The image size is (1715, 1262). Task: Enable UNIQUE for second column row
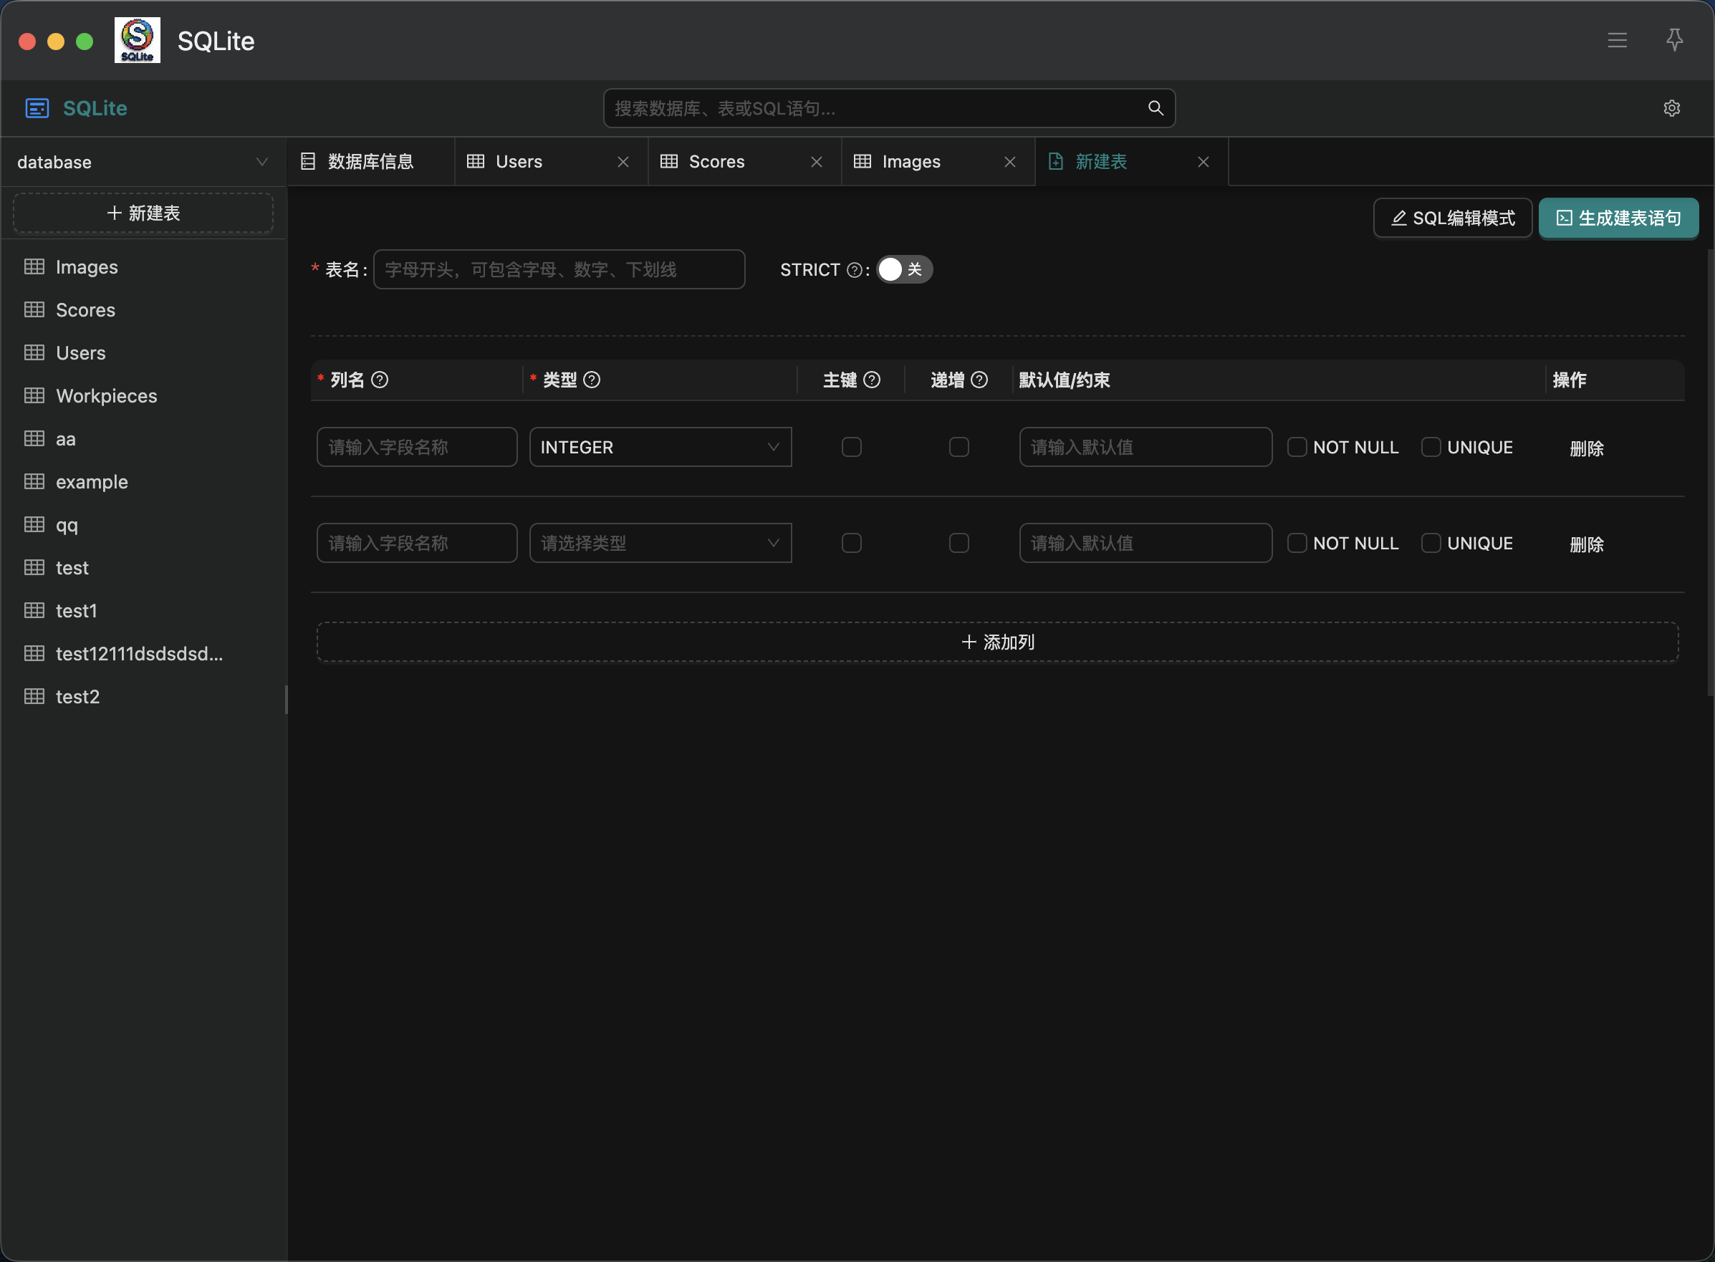[x=1430, y=543]
